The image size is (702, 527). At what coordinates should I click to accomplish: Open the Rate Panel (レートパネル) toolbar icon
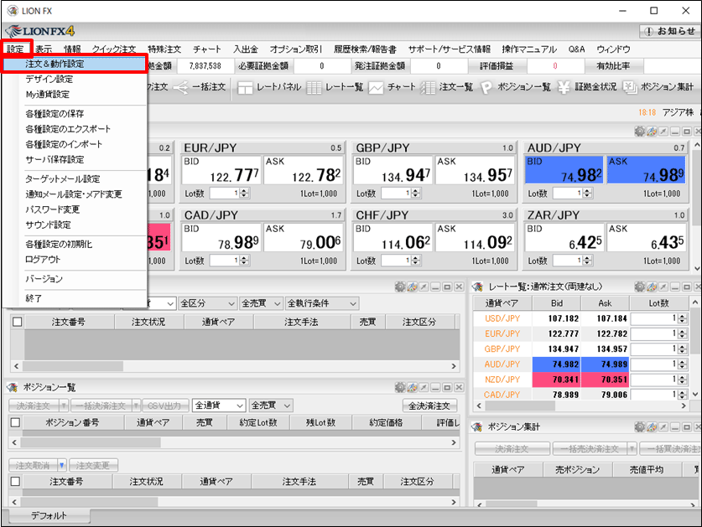click(245, 87)
